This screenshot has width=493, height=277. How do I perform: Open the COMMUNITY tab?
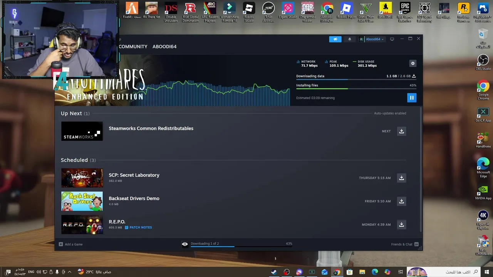[x=133, y=47]
